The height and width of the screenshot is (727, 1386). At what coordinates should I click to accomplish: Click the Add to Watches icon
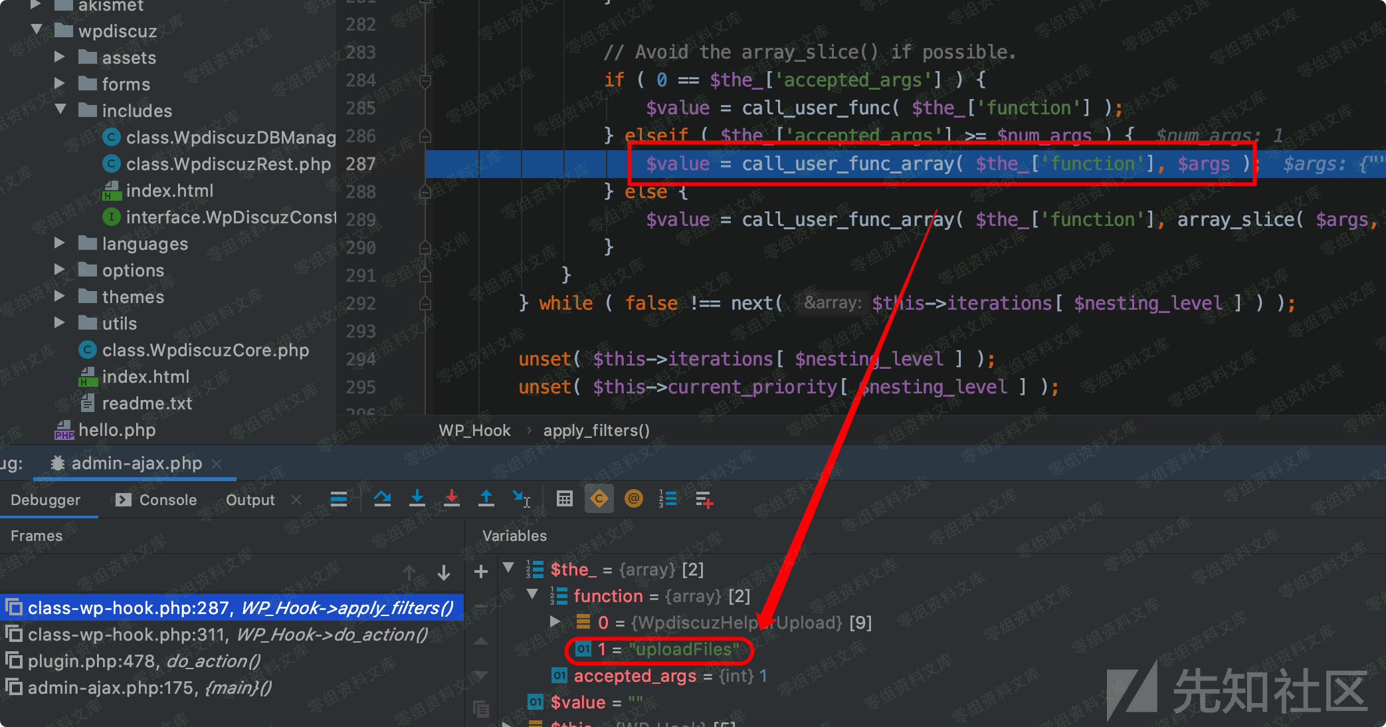[x=704, y=499]
